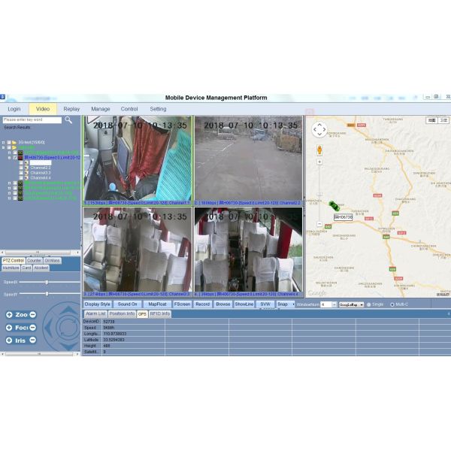Click the plus icon beside Zoo
The image size is (451, 451).
click(x=9, y=315)
